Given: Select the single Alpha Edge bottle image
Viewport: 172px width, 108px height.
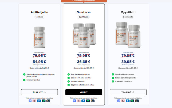Looking at the screenshot, I should pos(40,37).
